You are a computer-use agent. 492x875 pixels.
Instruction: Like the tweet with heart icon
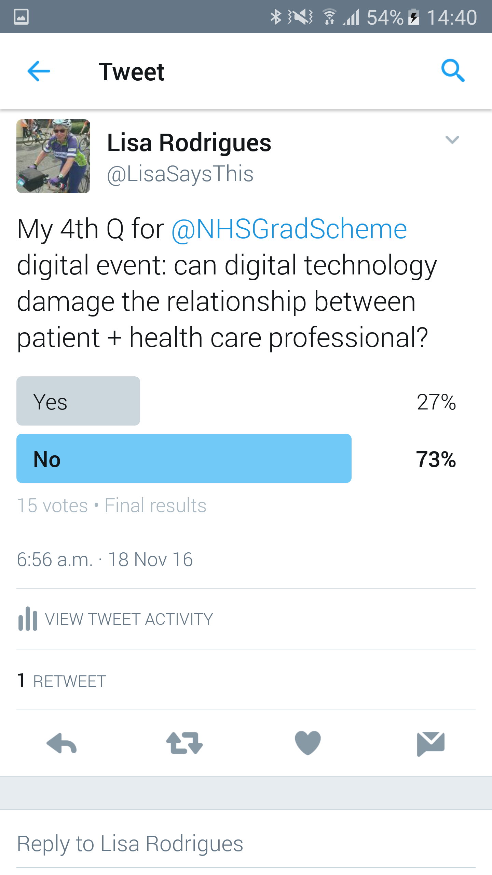[307, 742]
